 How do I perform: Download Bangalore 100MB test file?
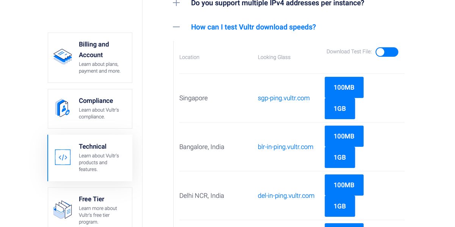(344, 136)
